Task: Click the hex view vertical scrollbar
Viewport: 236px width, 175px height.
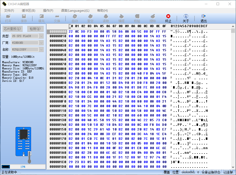Action: pos(233,98)
